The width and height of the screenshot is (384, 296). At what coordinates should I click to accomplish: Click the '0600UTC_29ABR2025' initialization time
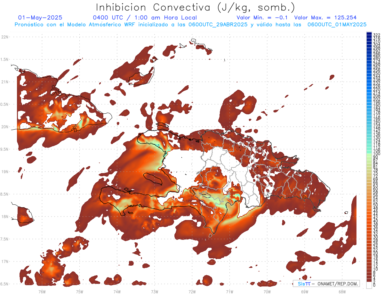tap(218, 24)
